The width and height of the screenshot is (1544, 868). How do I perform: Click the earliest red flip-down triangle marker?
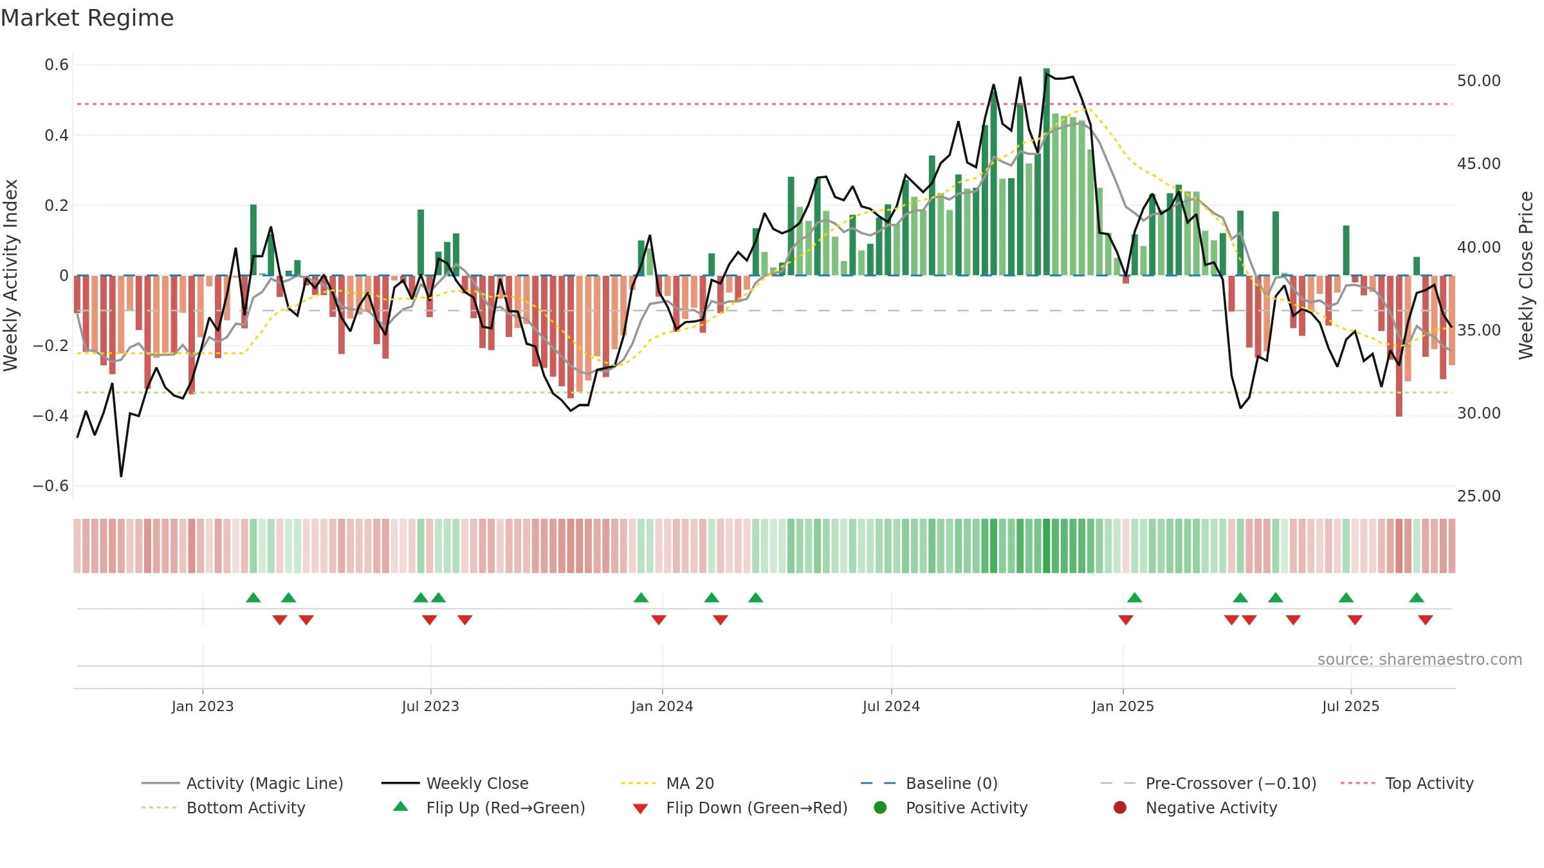pos(280,620)
